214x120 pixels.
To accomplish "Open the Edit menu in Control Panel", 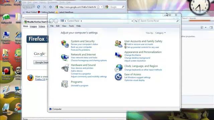I will coord(58,26).
